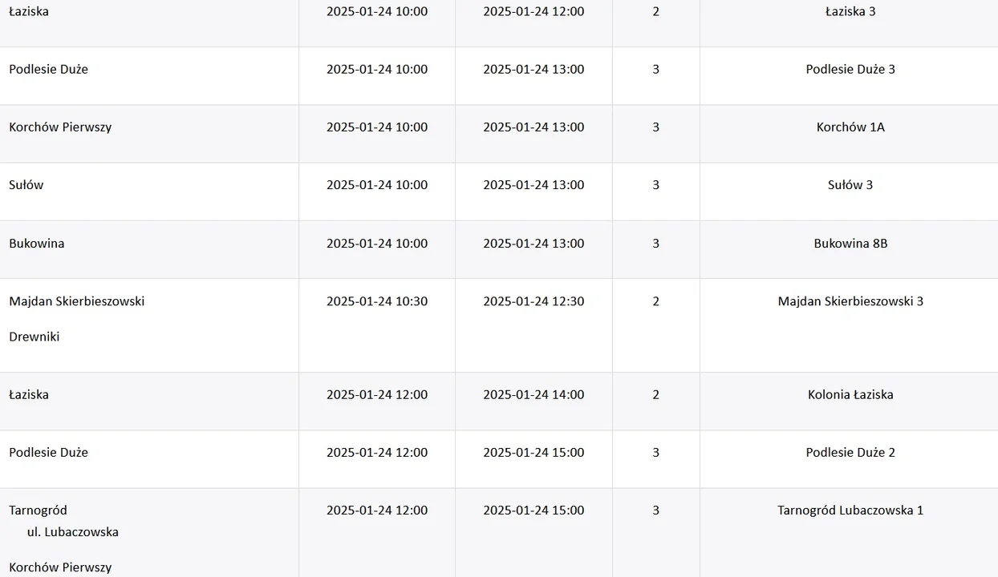
Task: Select the Podlesie Duże 3 cell
Action: pos(850,70)
